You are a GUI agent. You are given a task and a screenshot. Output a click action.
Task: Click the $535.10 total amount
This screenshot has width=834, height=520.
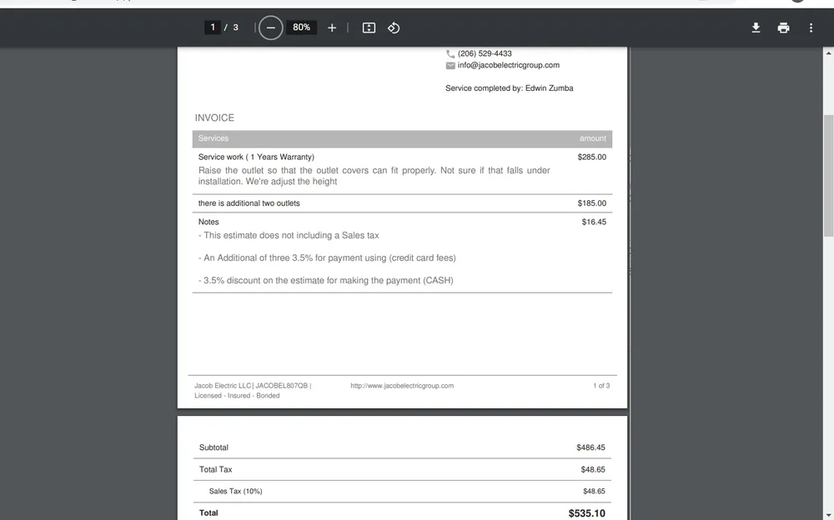coord(586,513)
